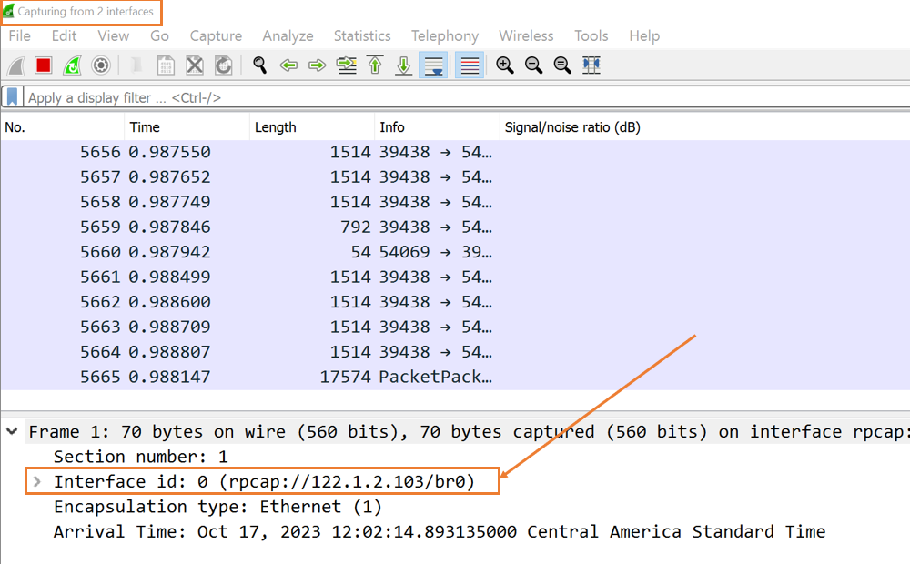Jump to the first packet

375,65
